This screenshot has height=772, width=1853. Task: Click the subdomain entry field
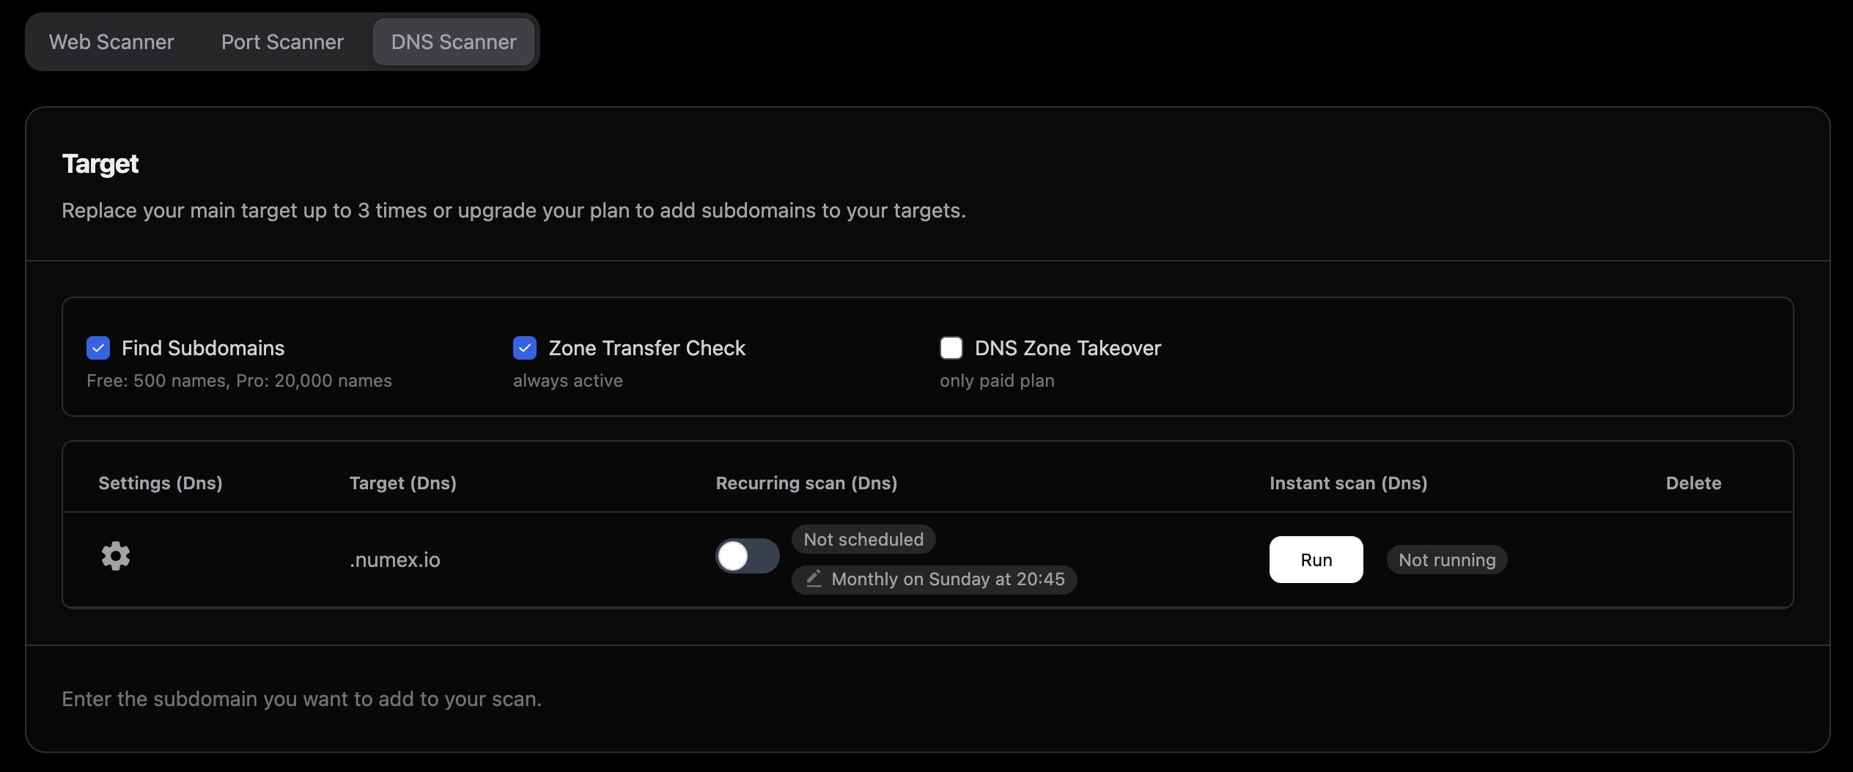click(x=302, y=699)
